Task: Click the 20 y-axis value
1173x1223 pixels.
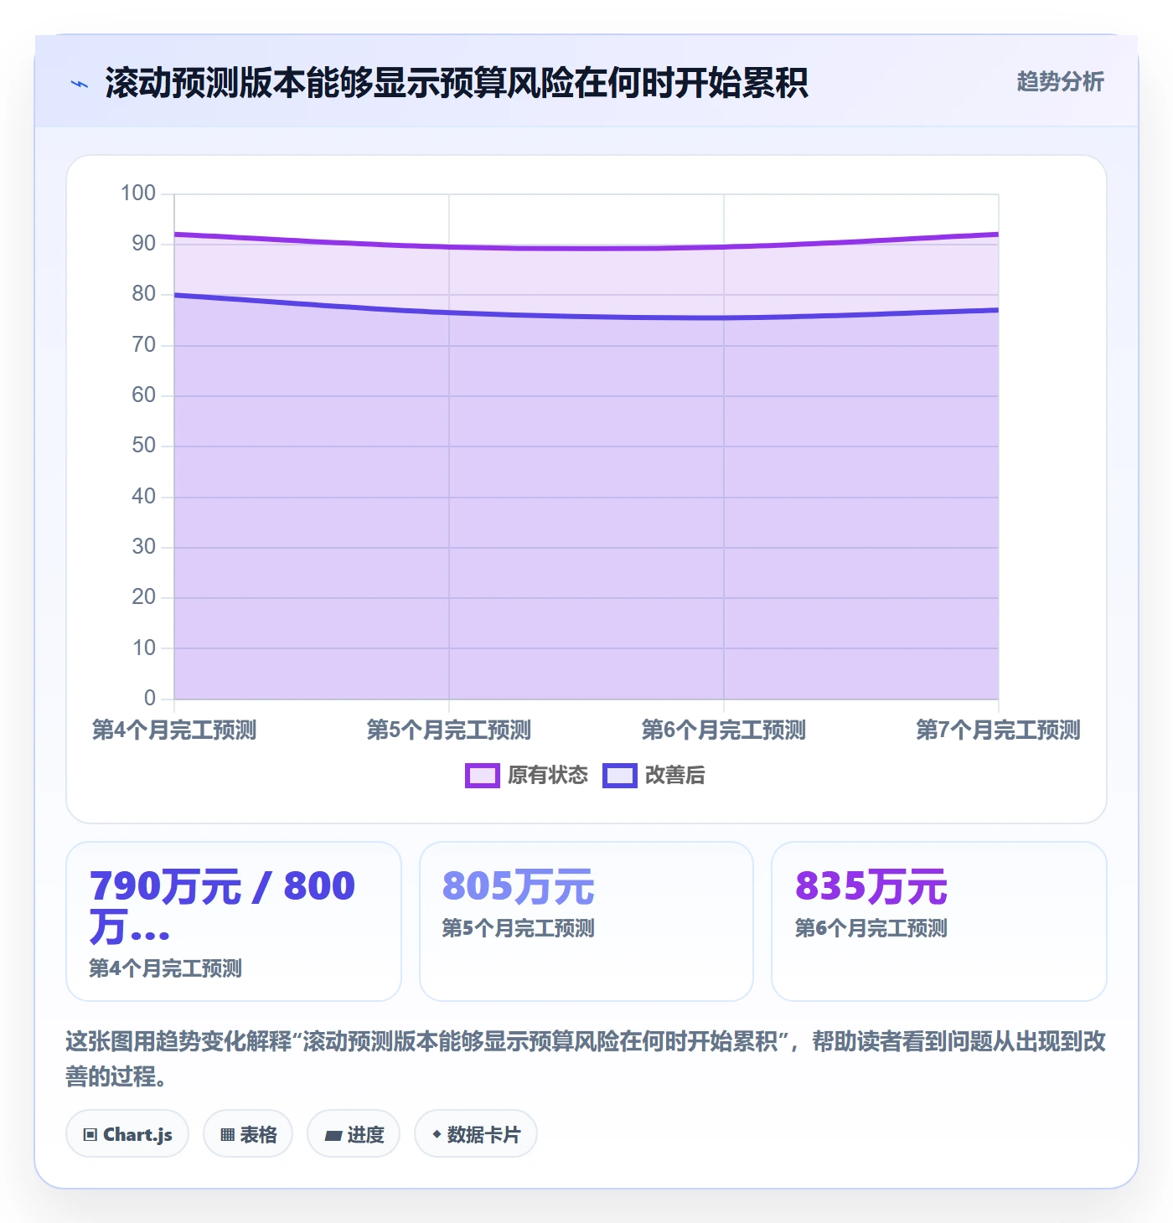Action: 144,597
